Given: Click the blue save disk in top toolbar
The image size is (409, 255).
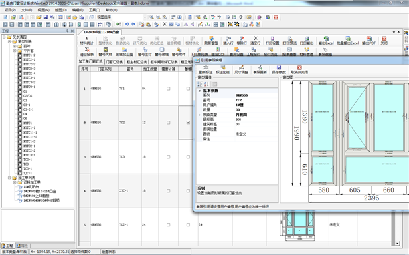Looking at the screenshot, I should click(x=46, y=17).
